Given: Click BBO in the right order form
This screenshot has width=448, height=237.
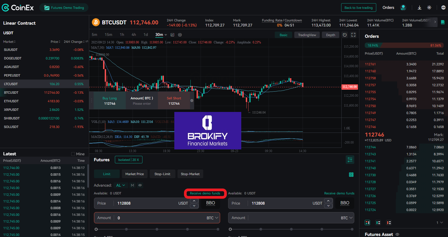Looking at the screenshot, I should tap(345, 203).
